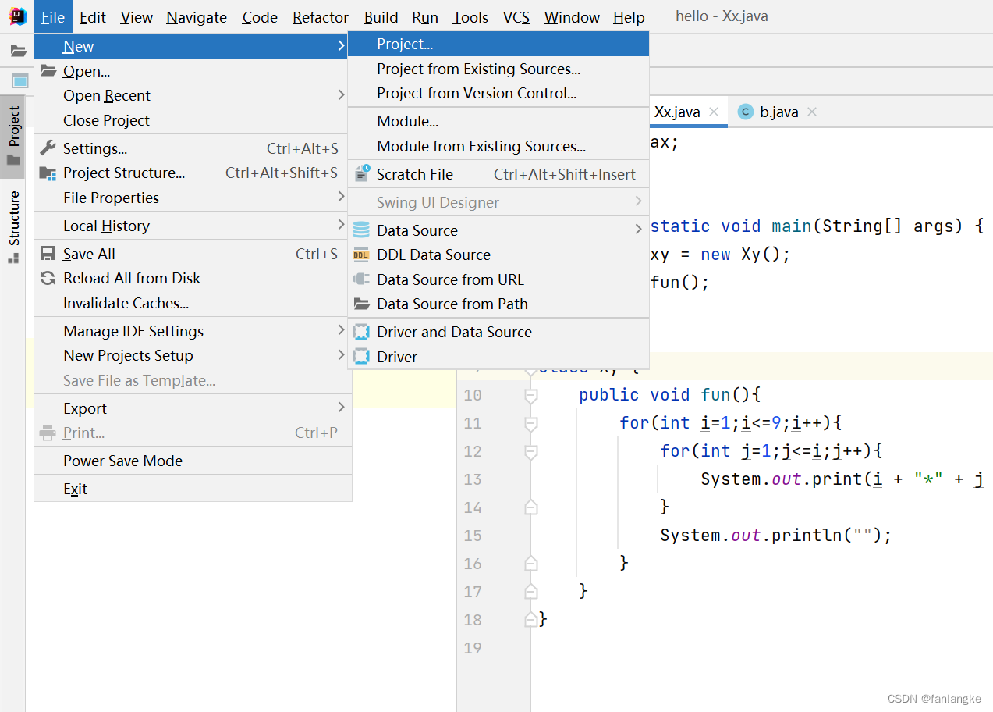Image resolution: width=993 pixels, height=712 pixels.
Task: Click the Project tool window folder icon
Action: pos(13,160)
